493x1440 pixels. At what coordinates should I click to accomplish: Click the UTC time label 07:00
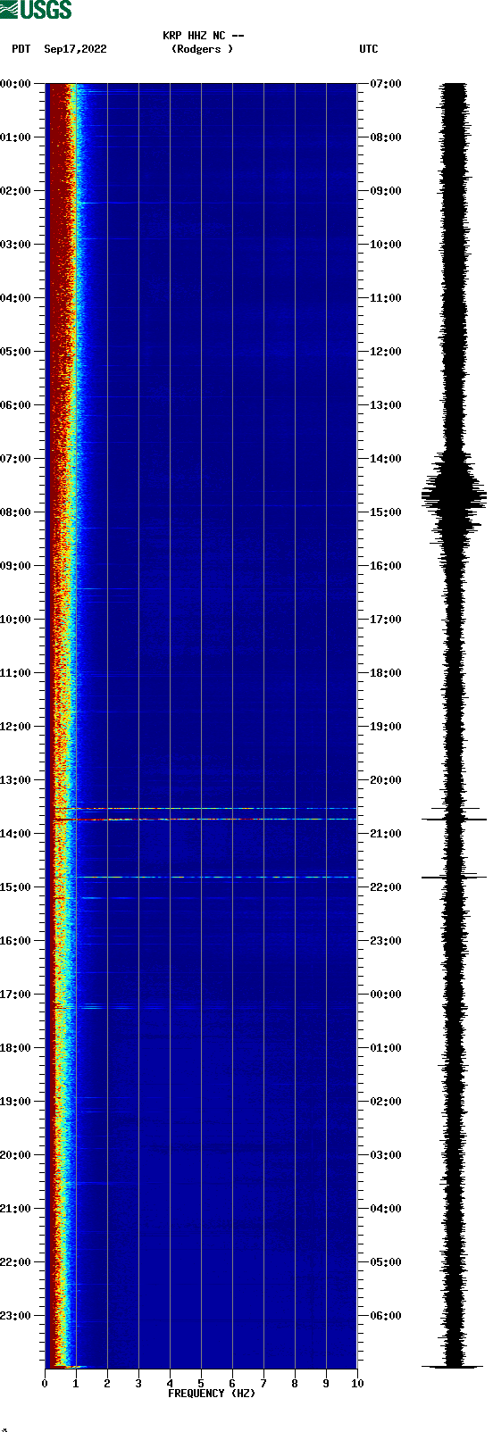coord(386,84)
